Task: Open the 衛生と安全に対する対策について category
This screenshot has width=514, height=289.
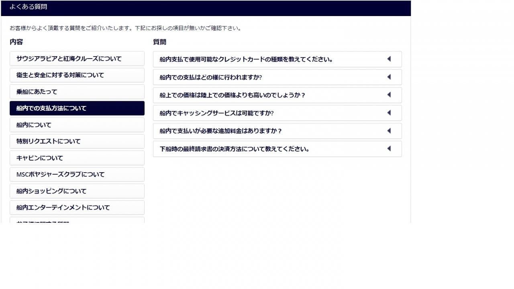Action: pyautogui.click(x=77, y=75)
